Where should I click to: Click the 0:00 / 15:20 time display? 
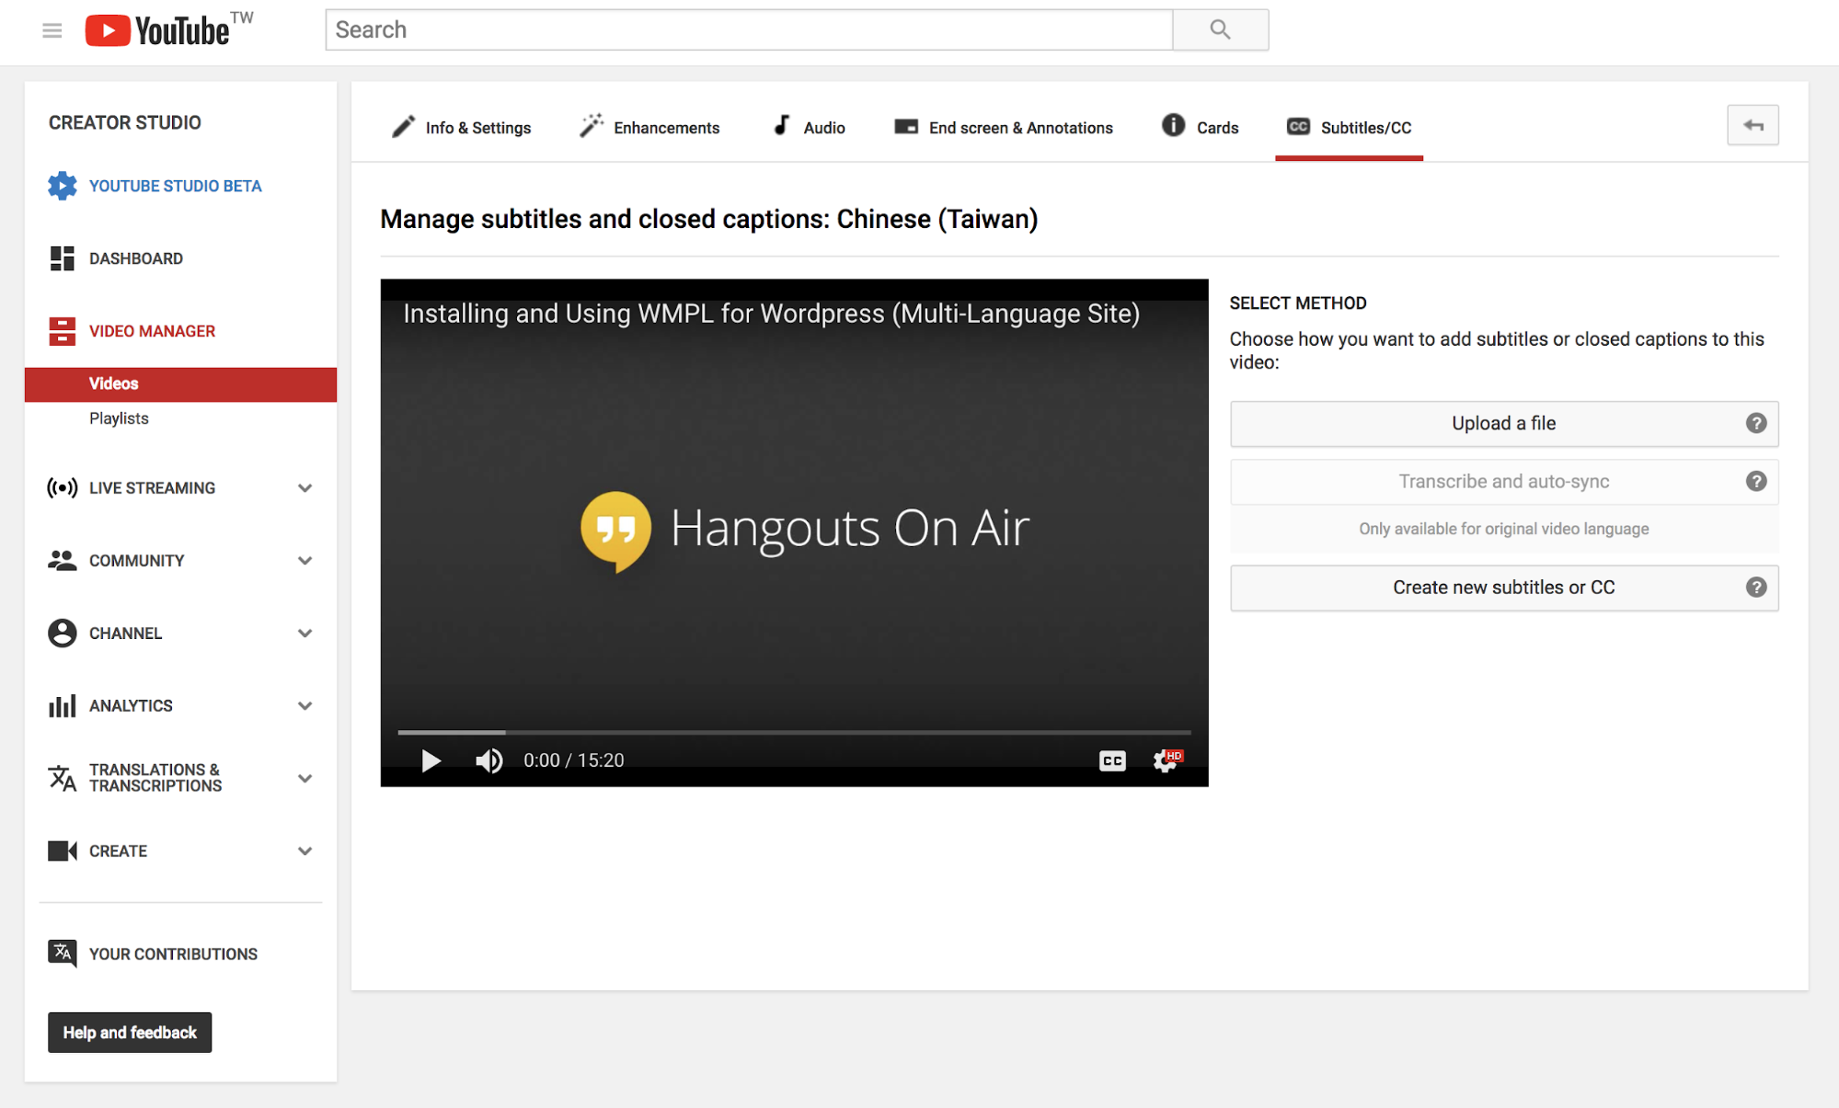click(573, 760)
